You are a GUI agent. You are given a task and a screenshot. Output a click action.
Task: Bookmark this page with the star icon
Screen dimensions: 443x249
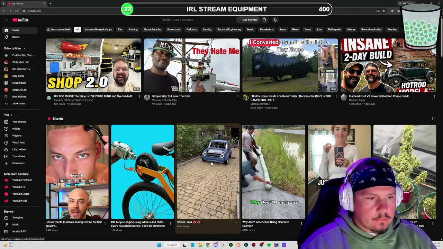383,11
